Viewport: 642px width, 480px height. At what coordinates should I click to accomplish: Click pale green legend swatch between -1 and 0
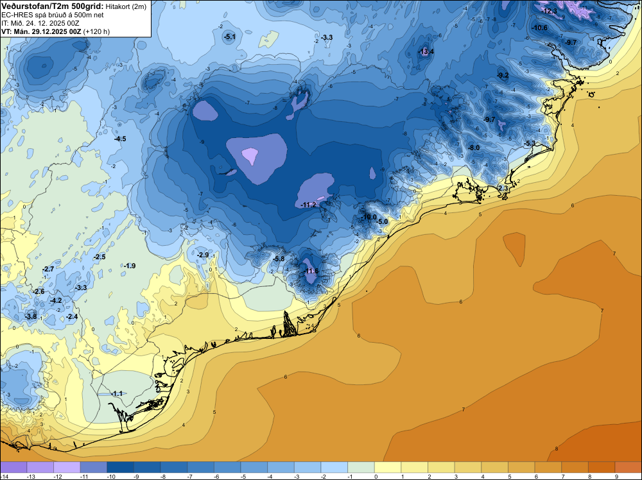click(x=361, y=467)
